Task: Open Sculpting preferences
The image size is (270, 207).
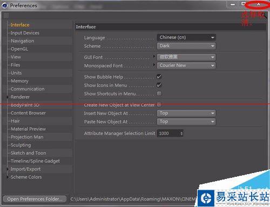Action: (21, 145)
